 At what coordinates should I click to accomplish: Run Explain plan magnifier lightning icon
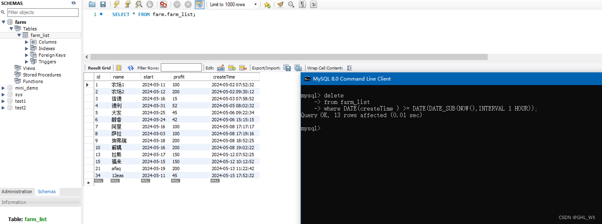tap(139, 5)
